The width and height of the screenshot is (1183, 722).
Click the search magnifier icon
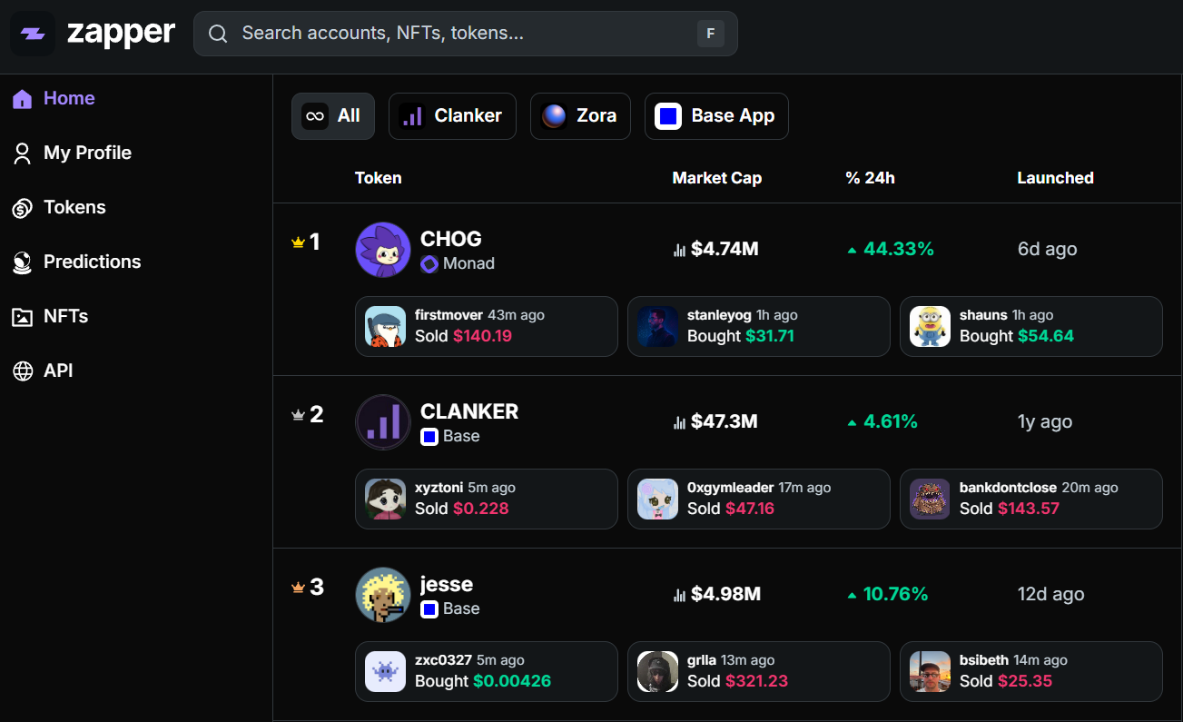pos(218,34)
